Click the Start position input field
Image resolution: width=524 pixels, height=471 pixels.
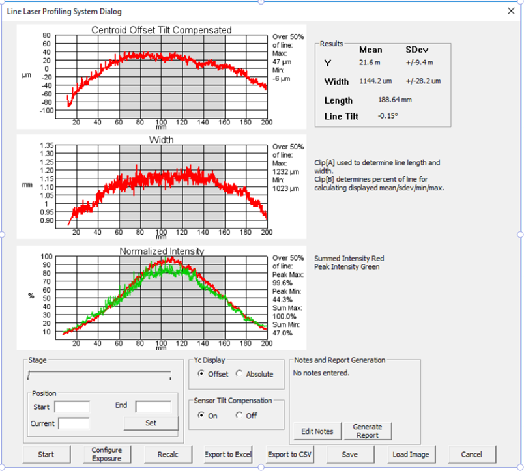[72, 407]
